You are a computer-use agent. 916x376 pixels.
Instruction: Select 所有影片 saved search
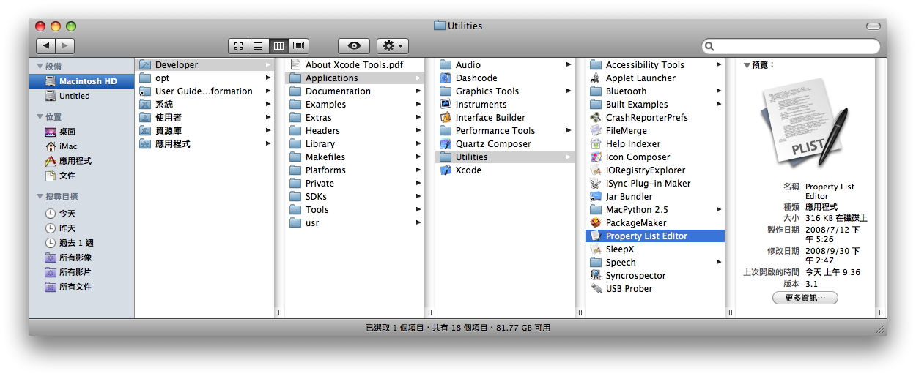[x=81, y=272]
